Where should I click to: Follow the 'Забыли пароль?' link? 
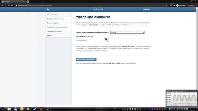tap(81, 40)
